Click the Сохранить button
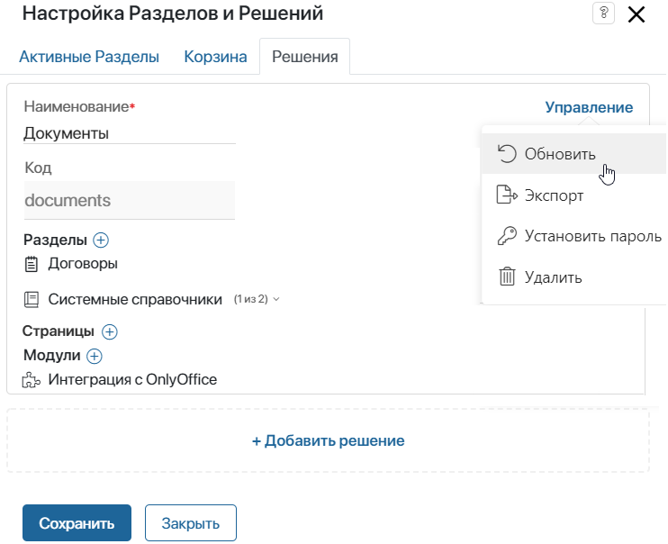 click(77, 522)
